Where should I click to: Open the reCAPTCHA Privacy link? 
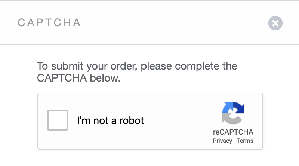pos(222,141)
